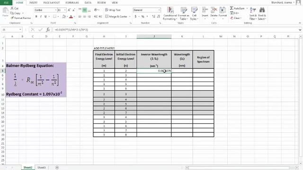Click the Orientation text angle icon
Image resolution: width=303 pixels, height=170 pixels.
click(96, 10)
